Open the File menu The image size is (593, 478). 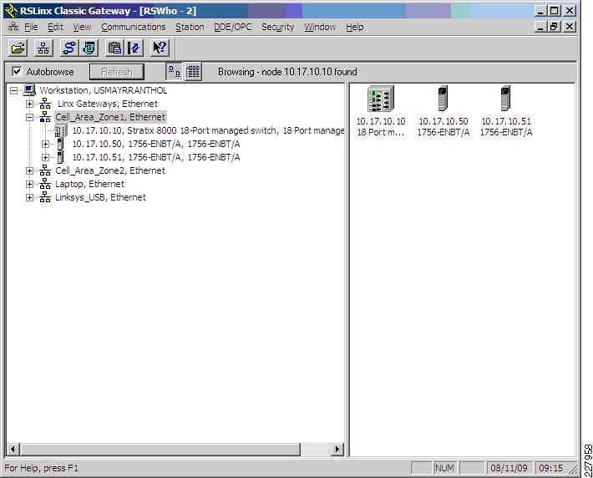[x=31, y=27]
